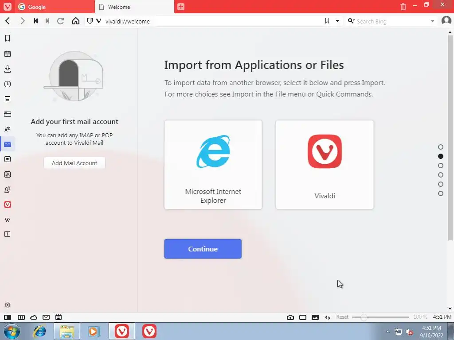Toggle images and animations icon
This screenshot has width=454, height=340.
(x=315, y=317)
